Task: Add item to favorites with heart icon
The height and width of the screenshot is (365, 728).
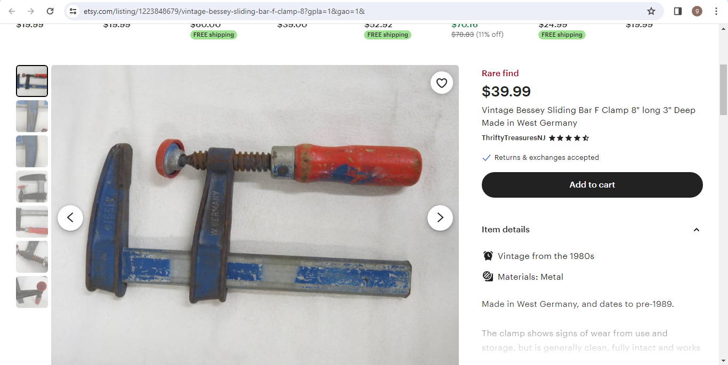Action: click(442, 83)
